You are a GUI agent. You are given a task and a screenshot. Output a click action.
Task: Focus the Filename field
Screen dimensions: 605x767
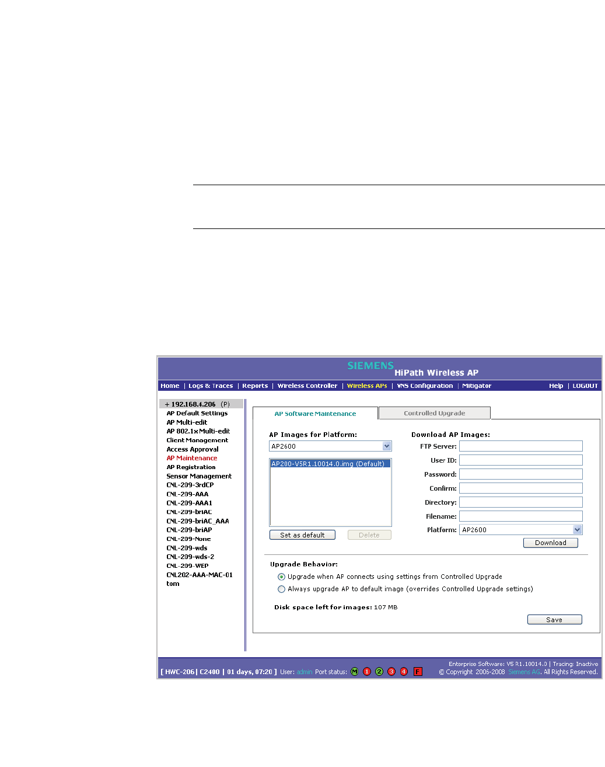(521, 516)
